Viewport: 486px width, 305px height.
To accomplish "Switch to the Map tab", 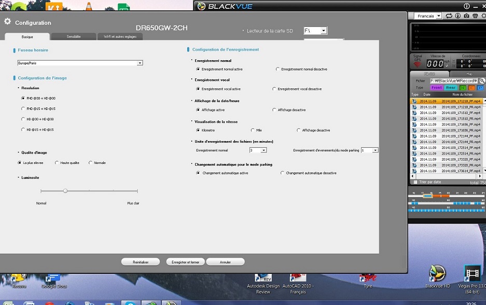I will click(469, 74).
